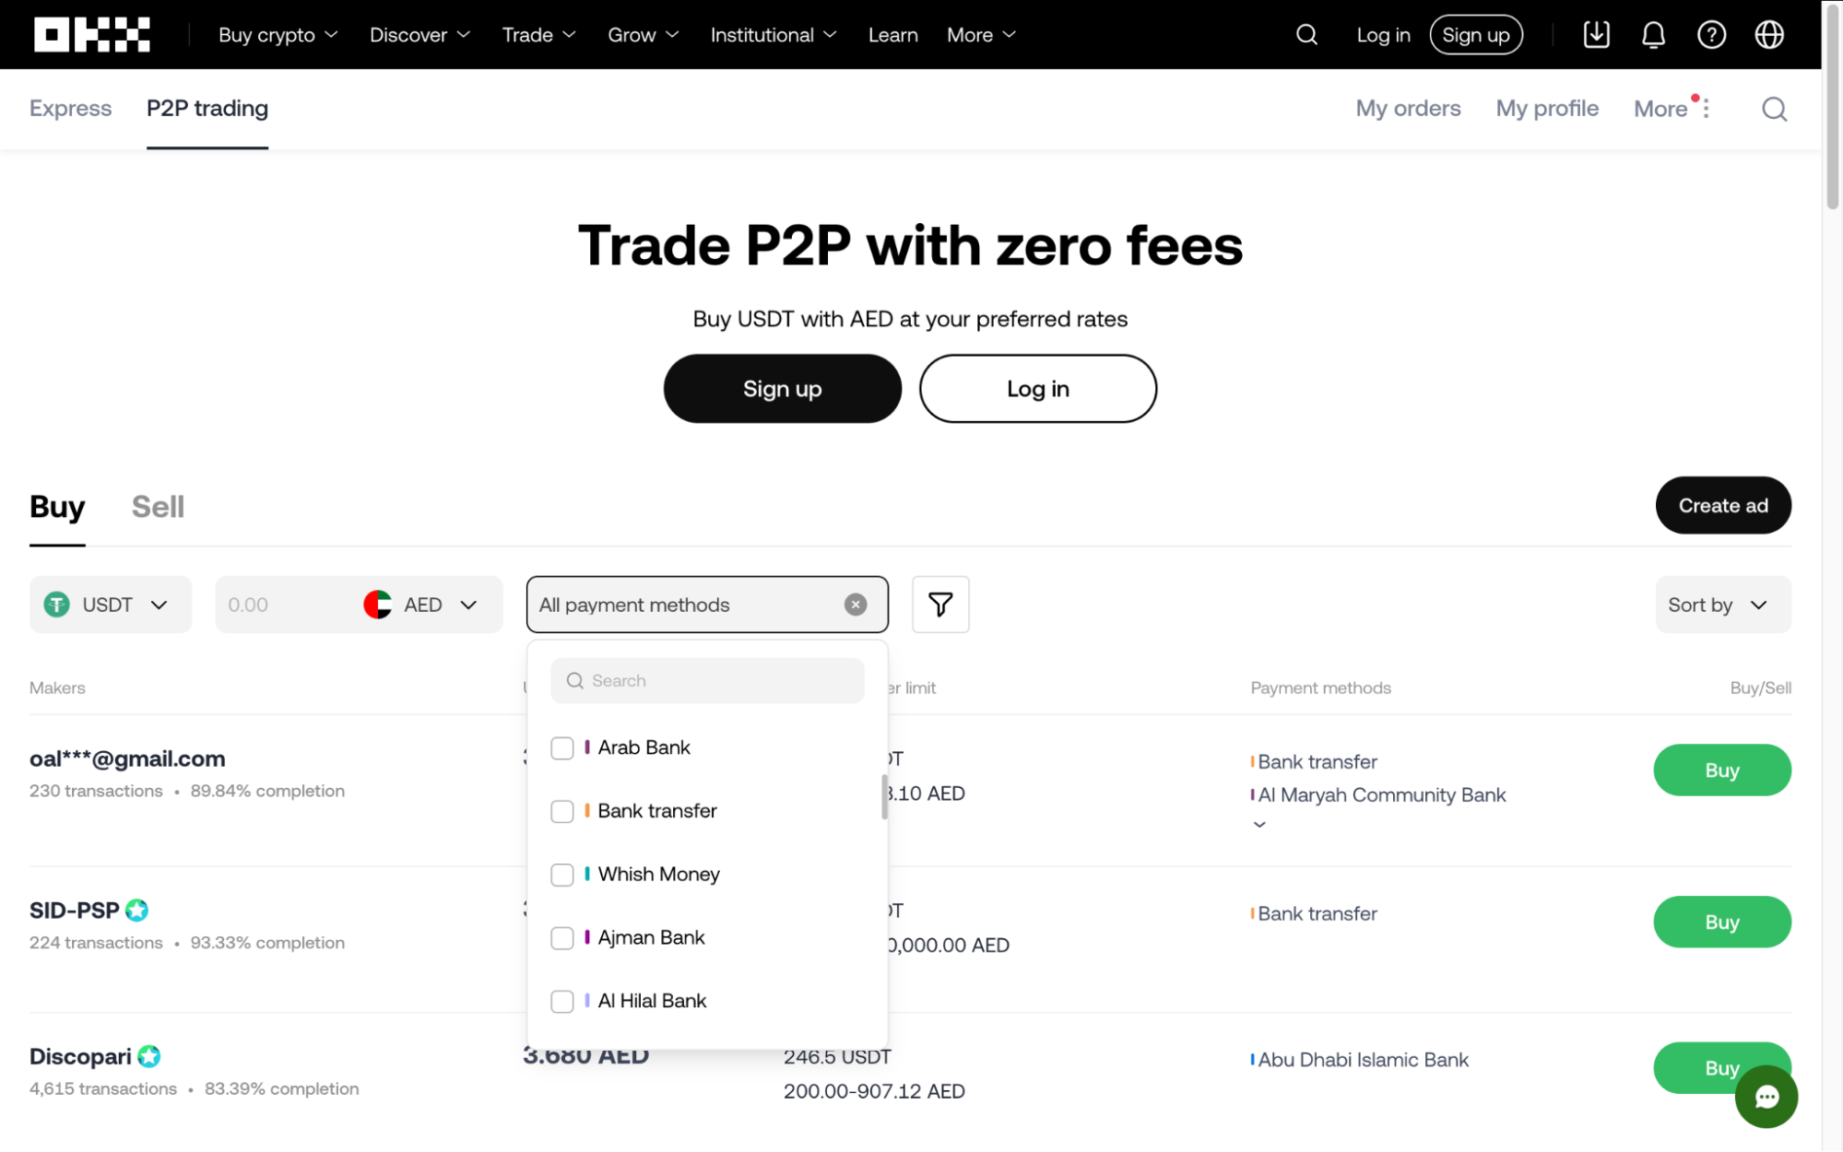Click the OKX logo
This screenshot has height=1152, width=1843.
[x=92, y=35]
